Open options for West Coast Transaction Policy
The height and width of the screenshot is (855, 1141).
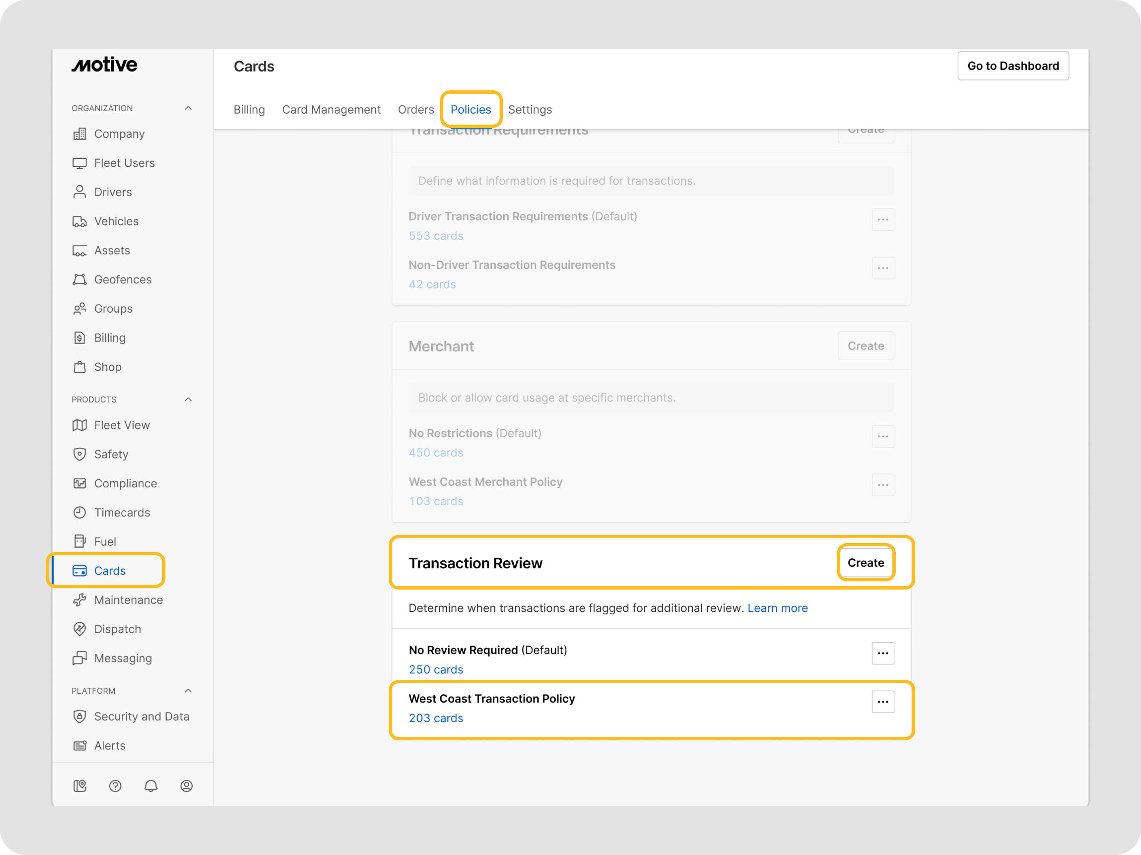883,702
